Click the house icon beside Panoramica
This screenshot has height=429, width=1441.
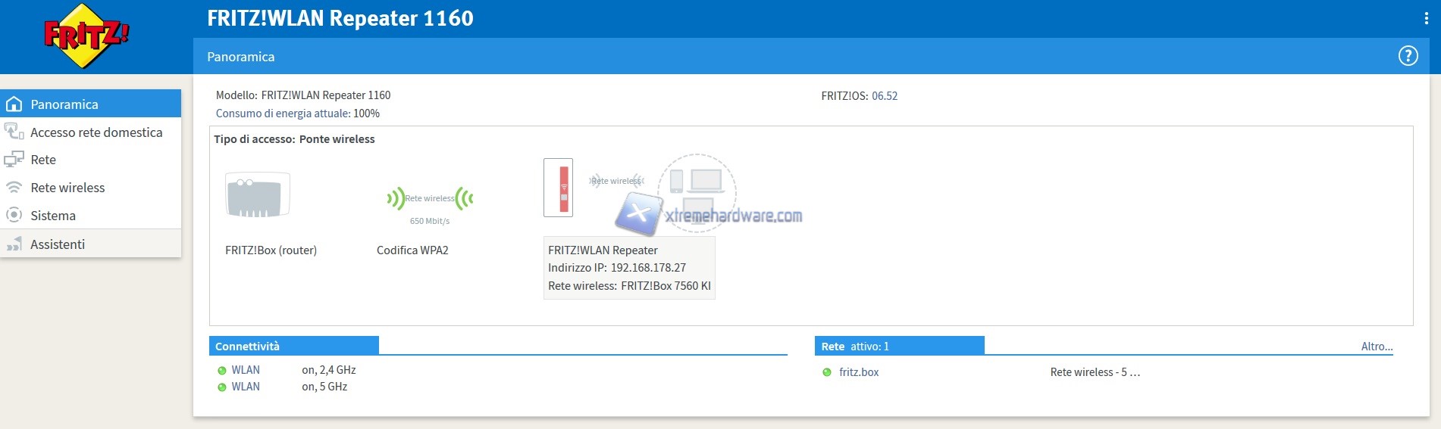(14, 104)
